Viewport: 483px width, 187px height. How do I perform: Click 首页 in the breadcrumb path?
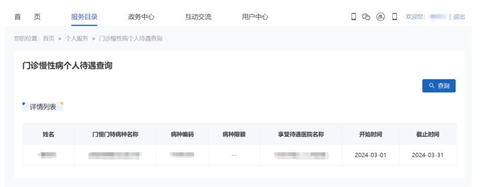tap(49, 39)
